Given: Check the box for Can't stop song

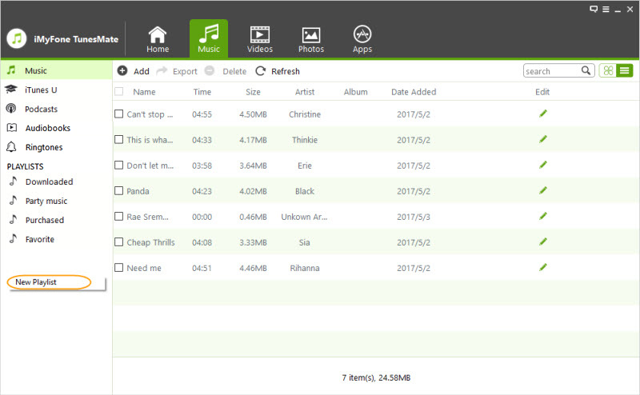Looking at the screenshot, I should [118, 114].
